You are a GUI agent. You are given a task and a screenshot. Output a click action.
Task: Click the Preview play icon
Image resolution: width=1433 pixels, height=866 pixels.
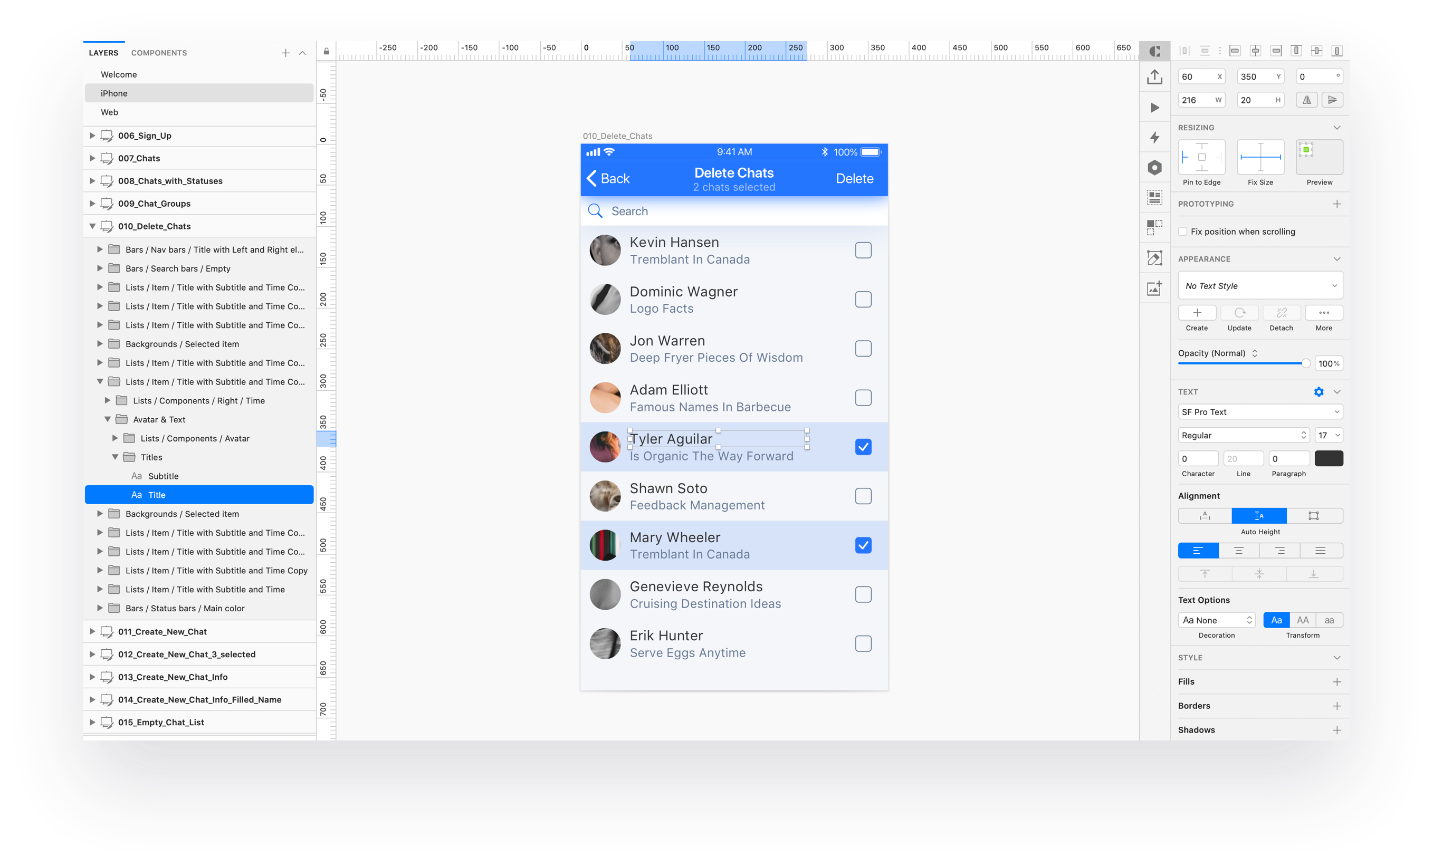1155,107
